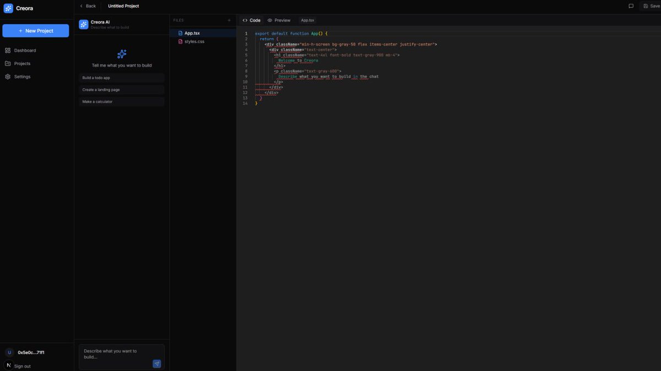The image size is (661, 371).
Task: Click the Creora AI assistant avatar
Action: pos(83,24)
